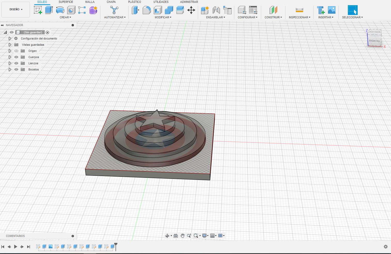Select the Move/Copy arrows tool

(191, 10)
